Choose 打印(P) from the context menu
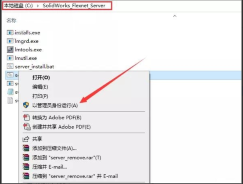 [x=40, y=96]
